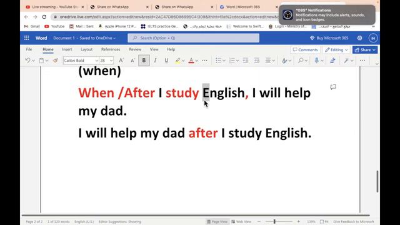Click Editor Suggestions: Showing status

[x=120, y=222]
